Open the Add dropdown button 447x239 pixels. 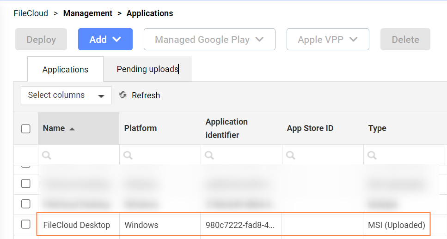tap(105, 40)
